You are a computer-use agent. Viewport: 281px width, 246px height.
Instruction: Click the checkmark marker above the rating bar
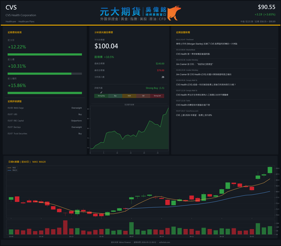pyautogui.click(x=101, y=92)
